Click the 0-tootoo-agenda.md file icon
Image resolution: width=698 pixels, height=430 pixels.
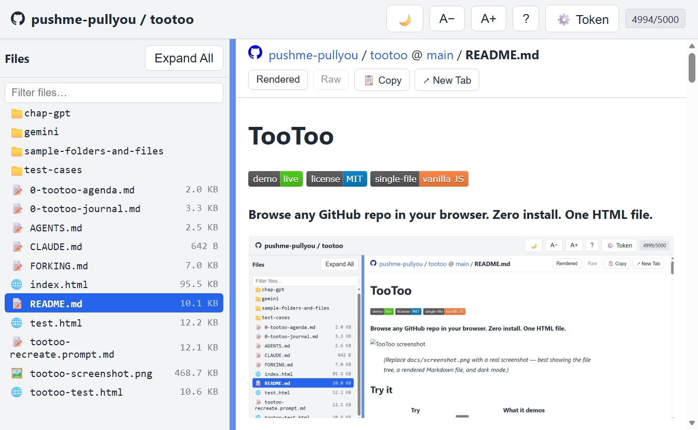17,190
